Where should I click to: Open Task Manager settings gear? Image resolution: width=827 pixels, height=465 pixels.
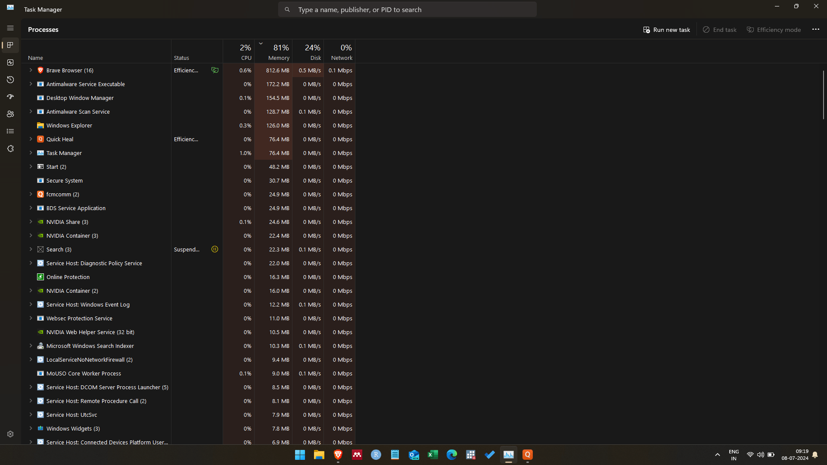click(10, 434)
